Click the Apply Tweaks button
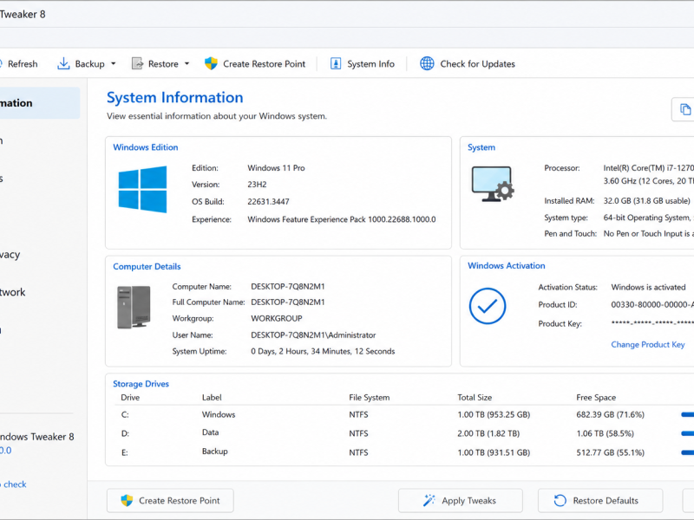This screenshot has height=520, width=694. click(461, 501)
